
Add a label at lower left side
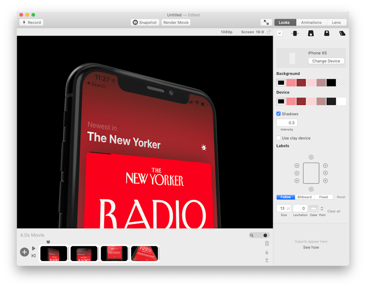[297, 180]
